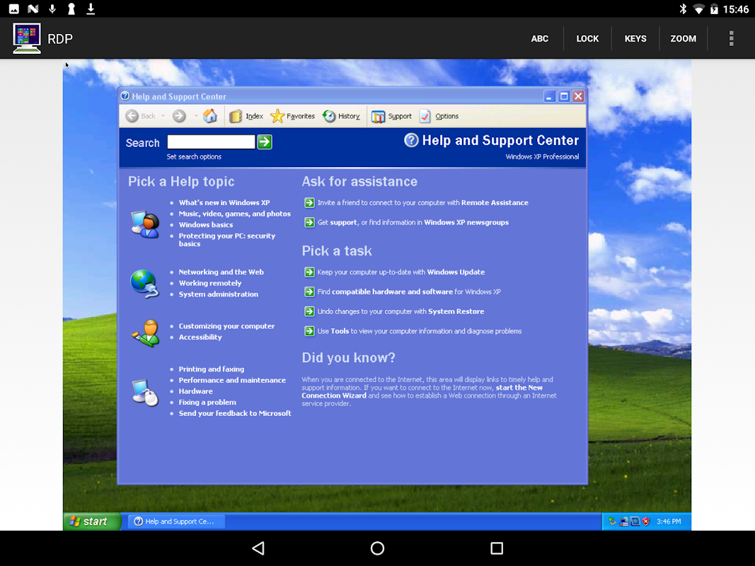Viewport: 755px width, 566px height.
Task: Click the people icon beside Windows basics topics
Action: pyautogui.click(x=144, y=224)
